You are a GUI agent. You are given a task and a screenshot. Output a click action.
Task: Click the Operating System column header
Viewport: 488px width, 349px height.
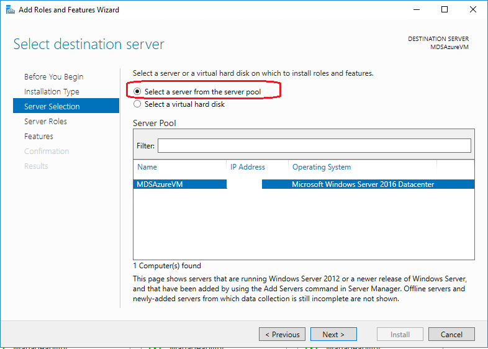322,167
